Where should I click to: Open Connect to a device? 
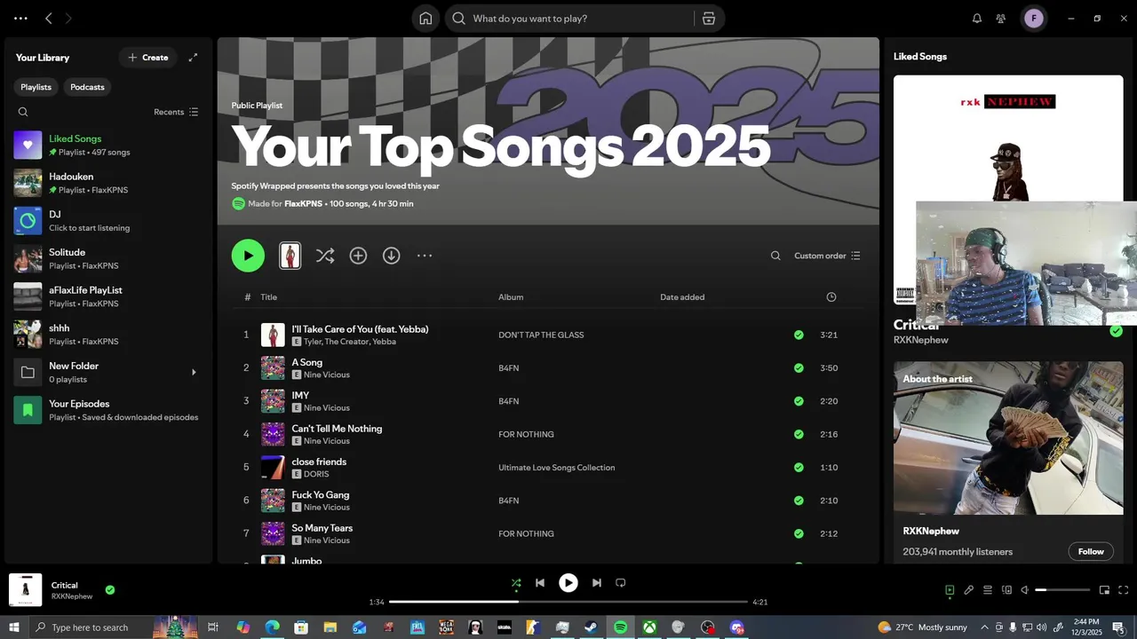coord(1006,590)
